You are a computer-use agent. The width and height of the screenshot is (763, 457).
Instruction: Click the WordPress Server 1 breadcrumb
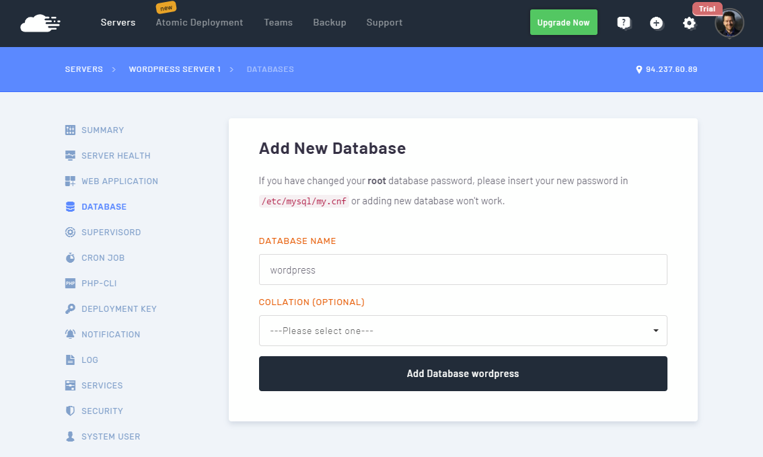coord(175,69)
